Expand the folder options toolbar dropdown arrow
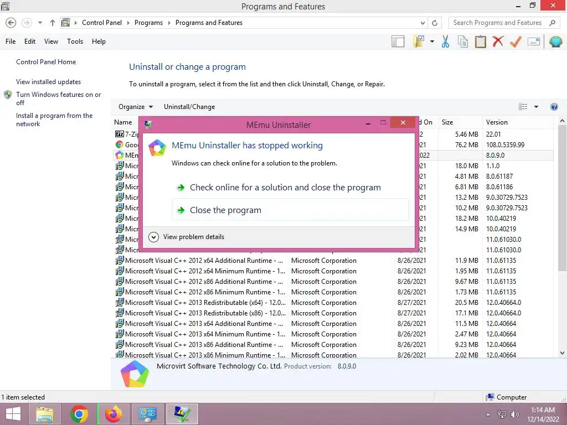The image size is (567, 425). [432, 42]
